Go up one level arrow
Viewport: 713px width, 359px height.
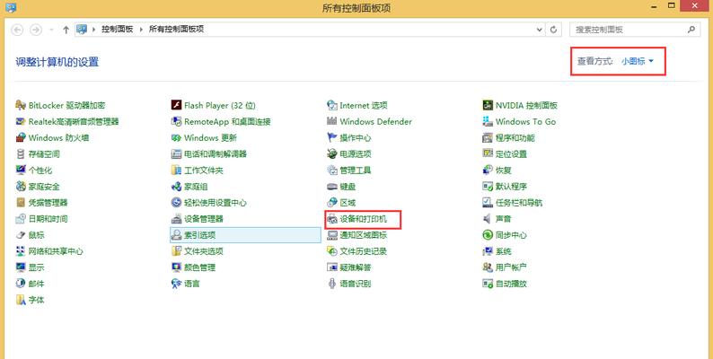pos(66,30)
